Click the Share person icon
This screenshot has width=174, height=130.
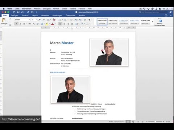click(171, 12)
